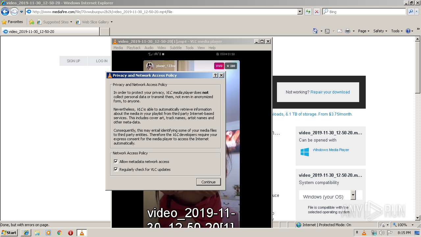Click the Bing search input field
The width and height of the screenshot is (421, 237).
point(364,12)
